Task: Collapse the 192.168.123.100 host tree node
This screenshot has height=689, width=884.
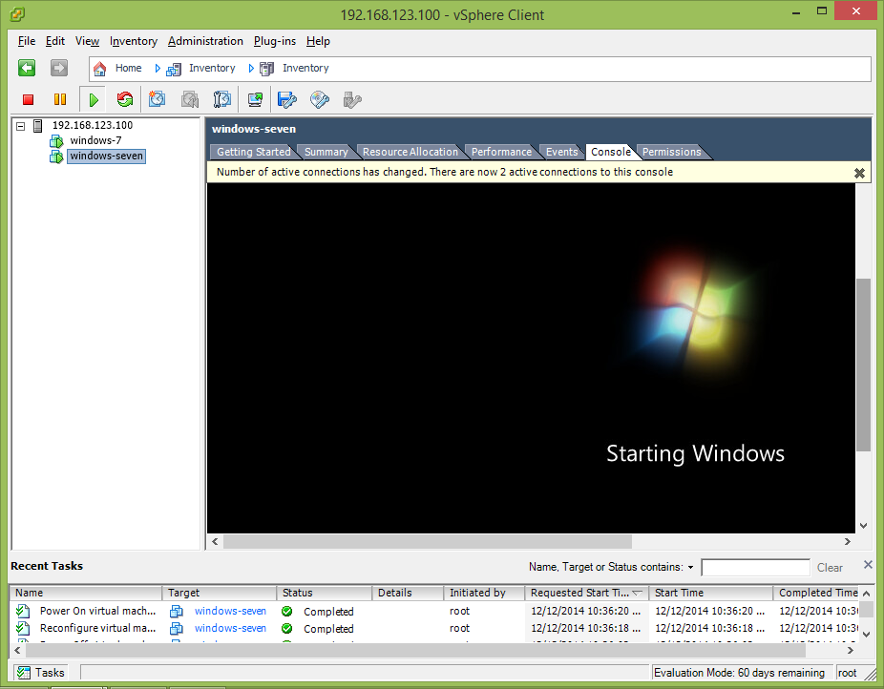Action: [21, 126]
